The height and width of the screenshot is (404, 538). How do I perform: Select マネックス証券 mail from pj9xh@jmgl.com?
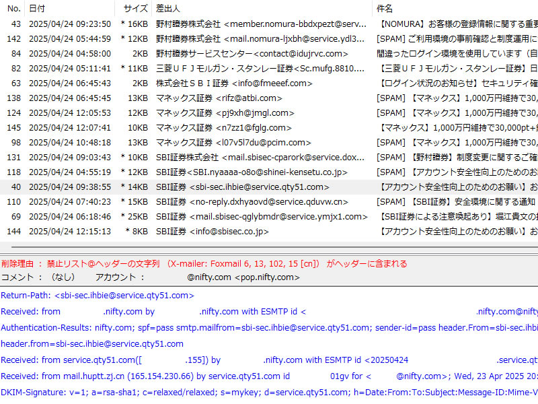click(x=269, y=112)
